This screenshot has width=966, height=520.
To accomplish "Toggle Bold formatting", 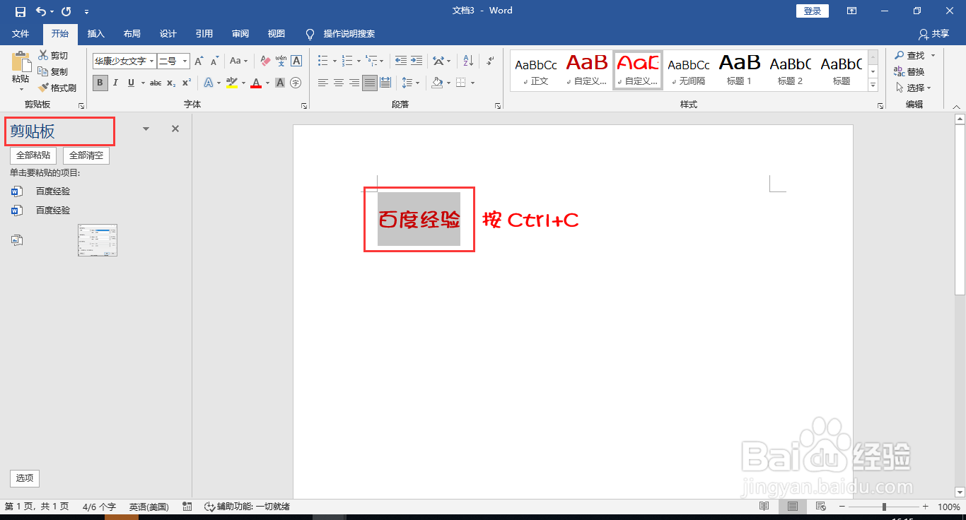I will 100,83.
